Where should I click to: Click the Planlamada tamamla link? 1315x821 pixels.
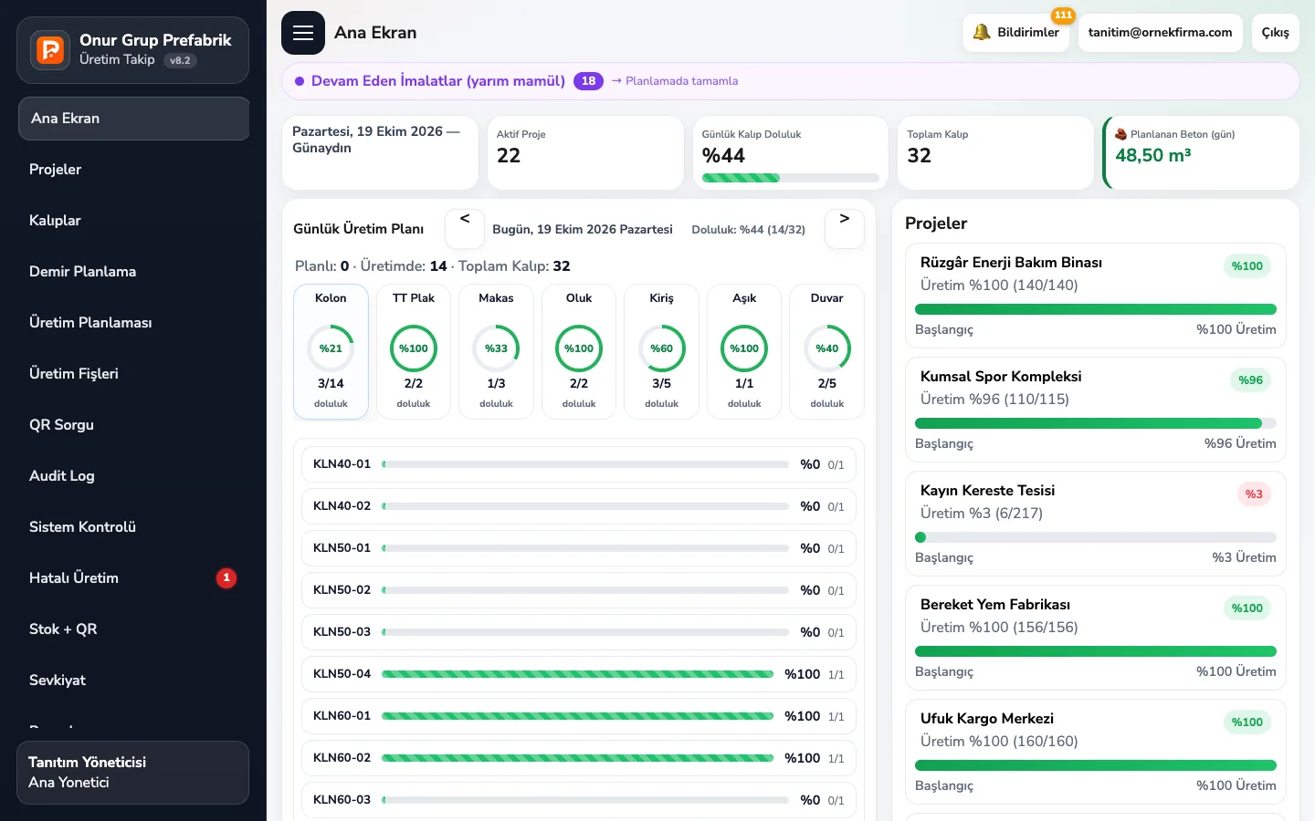pos(675,81)
